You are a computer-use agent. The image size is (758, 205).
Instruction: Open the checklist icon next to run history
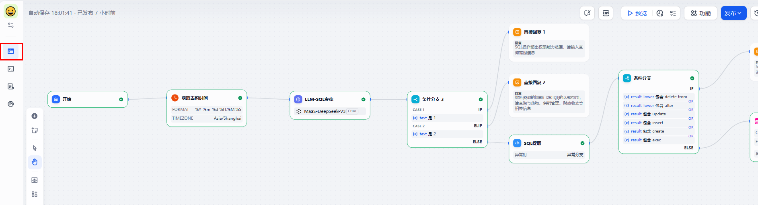pos(673,13)
